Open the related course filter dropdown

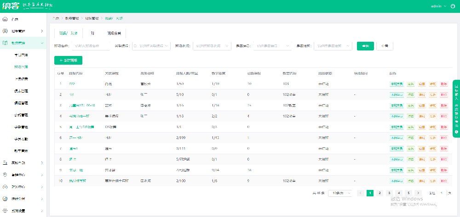[151, 46]
